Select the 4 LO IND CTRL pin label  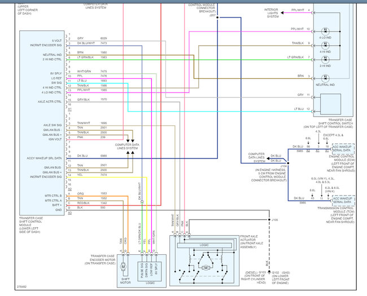(x=52, y=92)
